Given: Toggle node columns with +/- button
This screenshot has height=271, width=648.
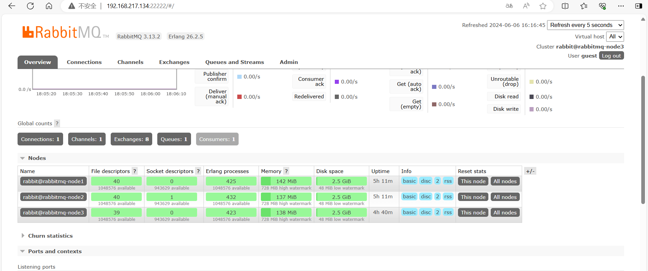Looking at the screenshot, I should (x=530, y=171).
